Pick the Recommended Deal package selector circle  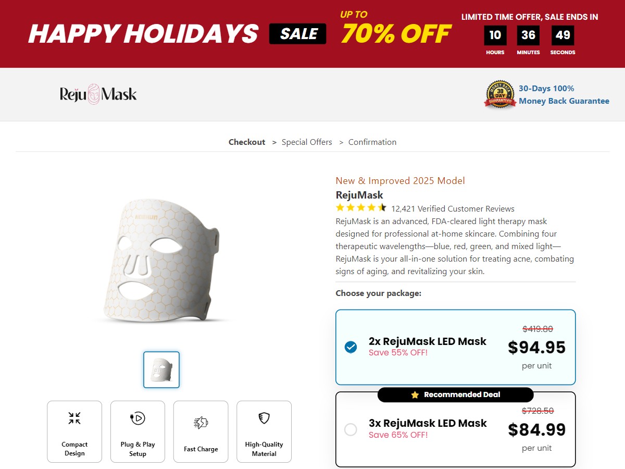350,429
